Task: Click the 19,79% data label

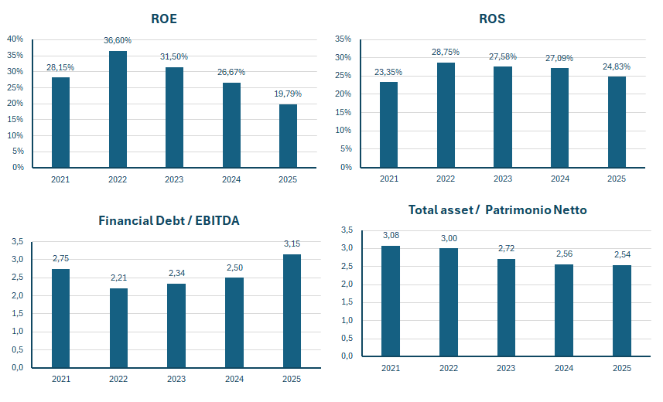Action: pos(288,94)
